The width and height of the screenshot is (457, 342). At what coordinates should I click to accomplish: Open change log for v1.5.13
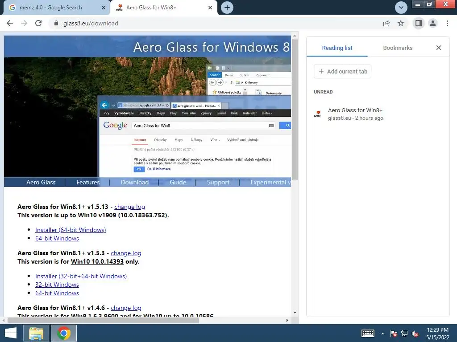tap(130, 207)
